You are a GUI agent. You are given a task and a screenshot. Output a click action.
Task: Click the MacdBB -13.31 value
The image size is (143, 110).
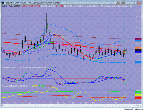[x=62, y=68]
